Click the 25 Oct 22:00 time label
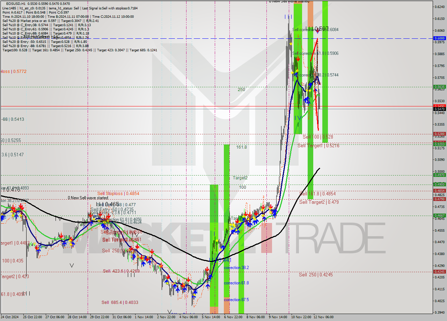Screen dimensions: 447x321 click(32, 317)
